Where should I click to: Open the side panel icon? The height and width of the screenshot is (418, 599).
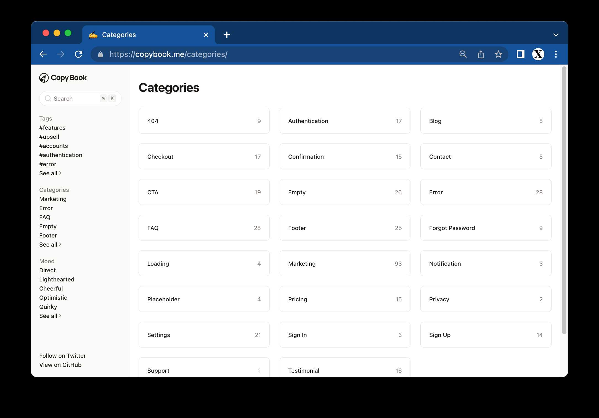click(x=520, y=54)
